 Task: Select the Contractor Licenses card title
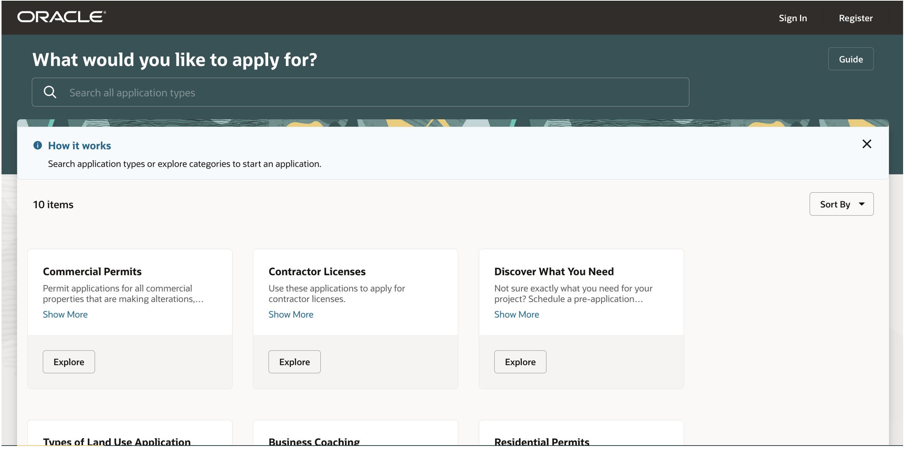click(317, 271)
